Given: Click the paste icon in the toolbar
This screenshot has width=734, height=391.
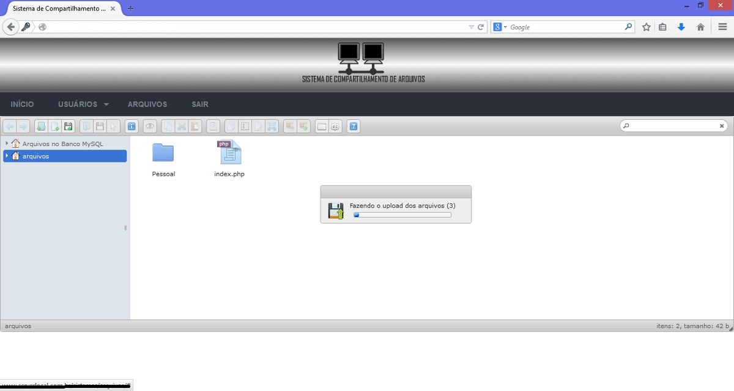Looking at the screenshot, I should coord(196,126).
